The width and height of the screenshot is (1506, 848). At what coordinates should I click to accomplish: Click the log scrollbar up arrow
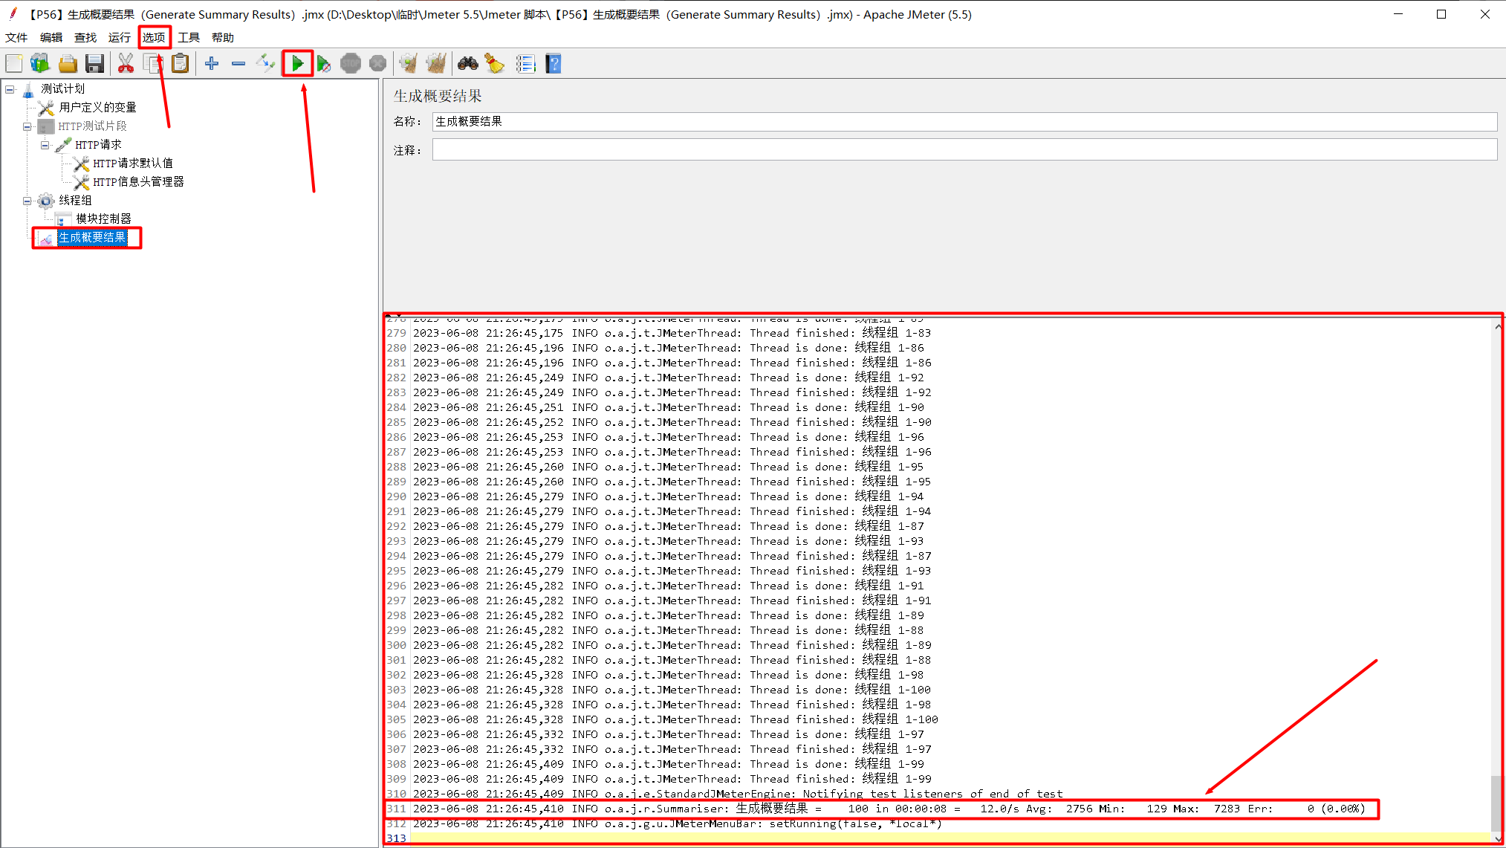coord(1497,326)
